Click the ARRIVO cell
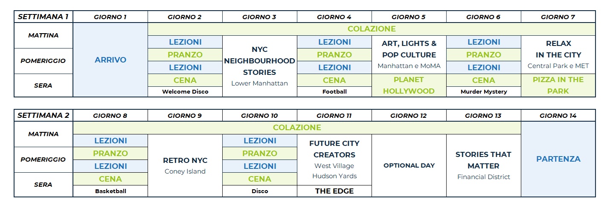The width and height of the screenshot is (604, 208). click(x=110, y=60)
